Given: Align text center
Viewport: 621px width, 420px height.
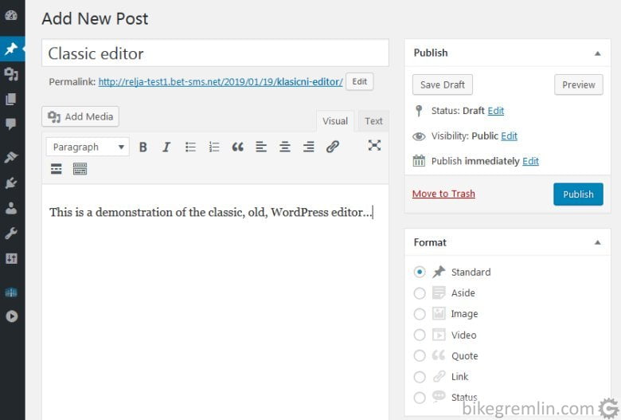Looking at the screenshot, I should click(x=285, y=147).
